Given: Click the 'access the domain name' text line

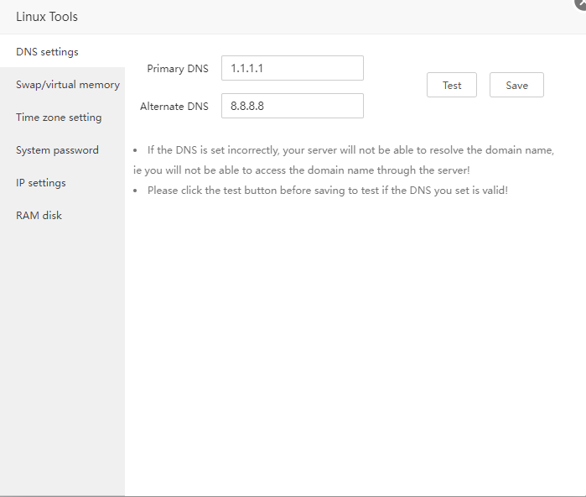Looking at the screenshot, I should tap(302, 170).
